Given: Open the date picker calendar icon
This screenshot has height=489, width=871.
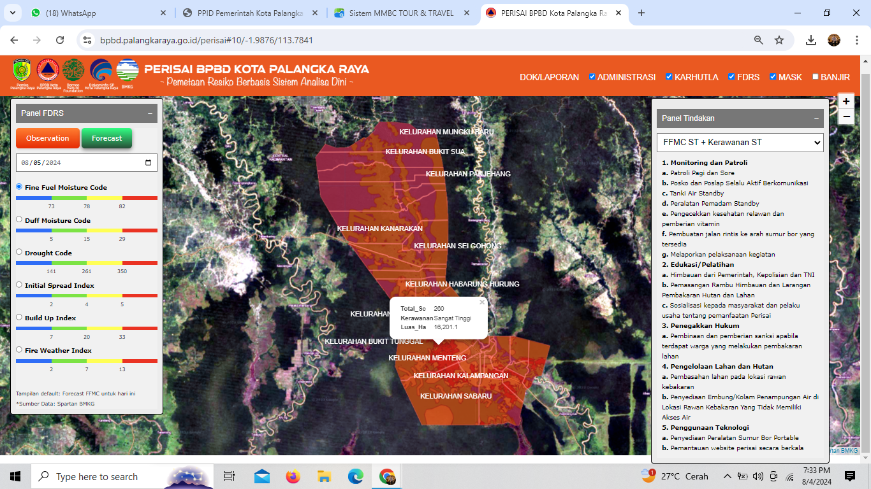Looking at the screenshot, I should [x=149, y=163].
